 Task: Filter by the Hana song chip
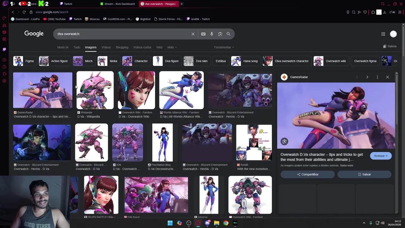coord(245,61)
